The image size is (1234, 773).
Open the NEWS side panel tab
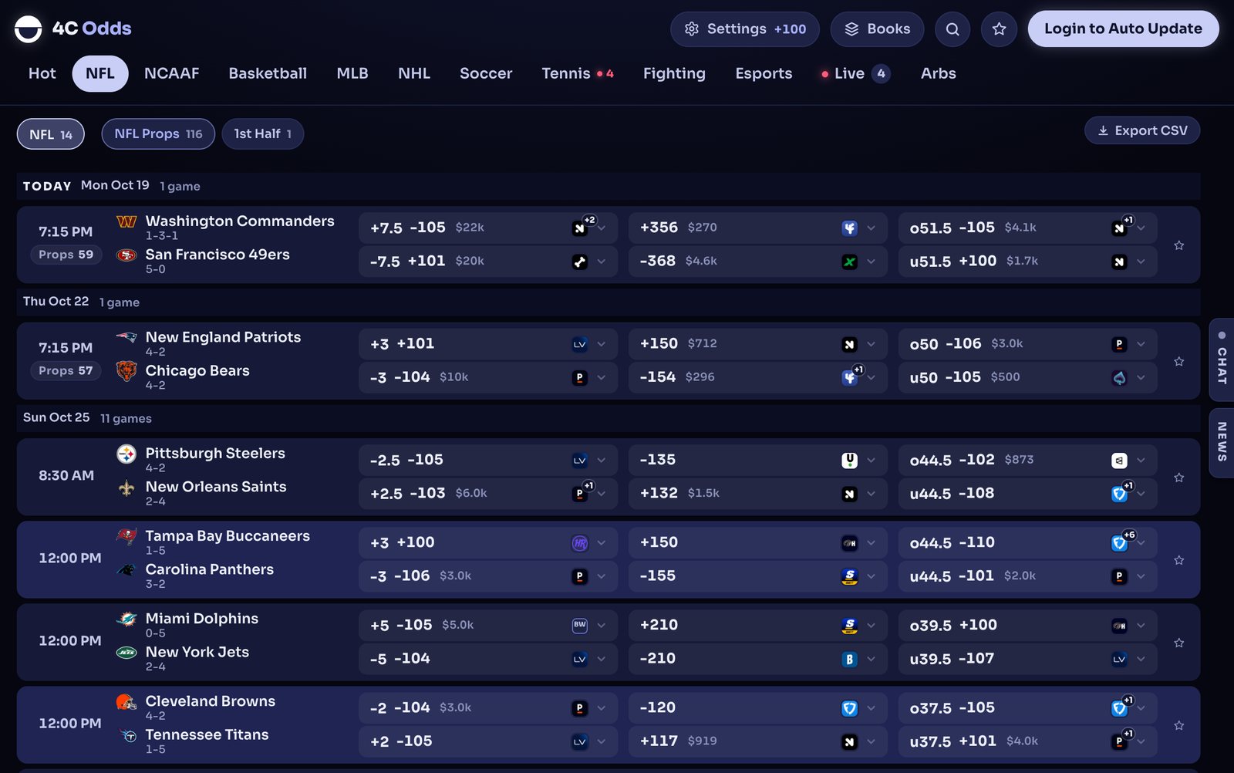point(1222,442)
